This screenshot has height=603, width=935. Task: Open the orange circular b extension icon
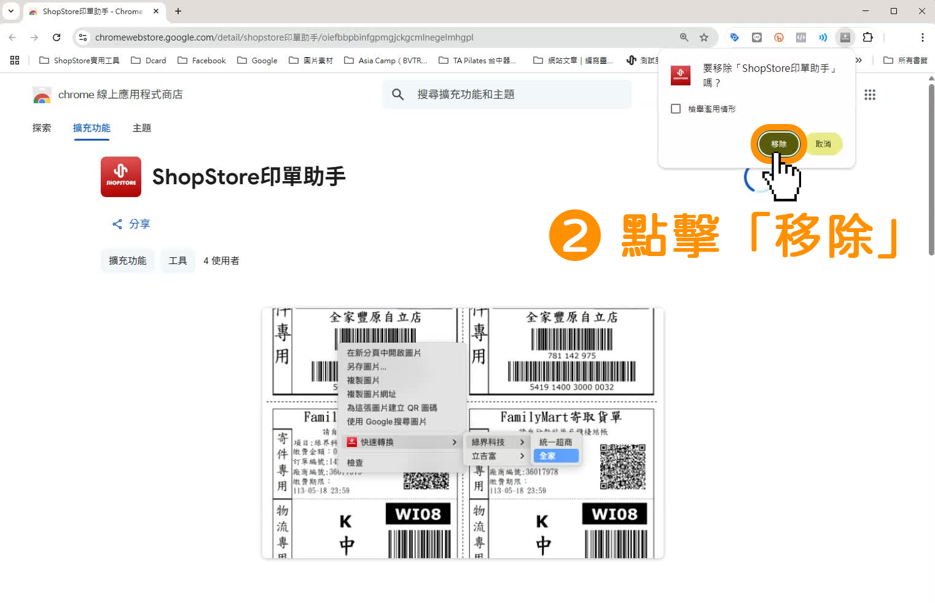click(x=779, y=37)
